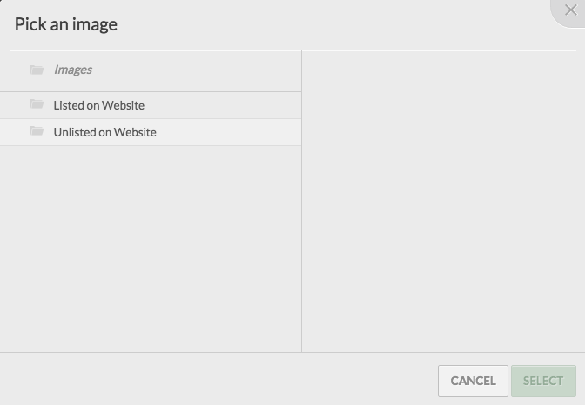Image resolution: width=585 pixels, height=405 pixels.
Task: Go to the Images root folder label
Action: (x=73, y=70)
